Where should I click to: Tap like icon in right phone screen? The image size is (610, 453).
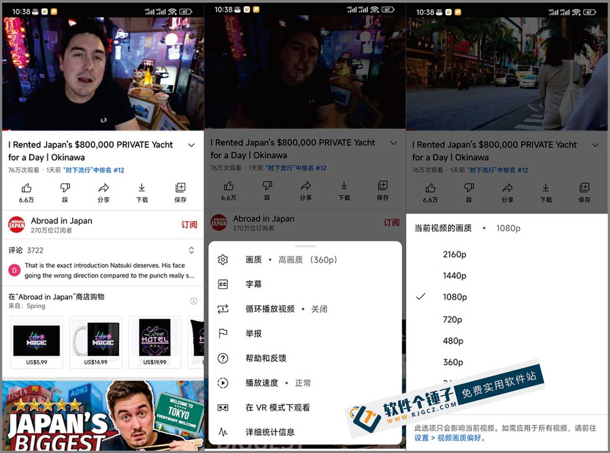[x=430, y=188]
